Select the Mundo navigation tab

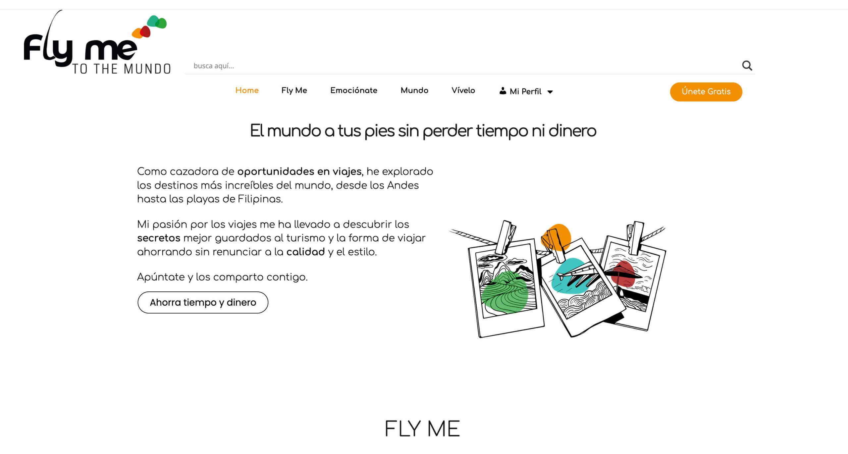tap(414, 90)
